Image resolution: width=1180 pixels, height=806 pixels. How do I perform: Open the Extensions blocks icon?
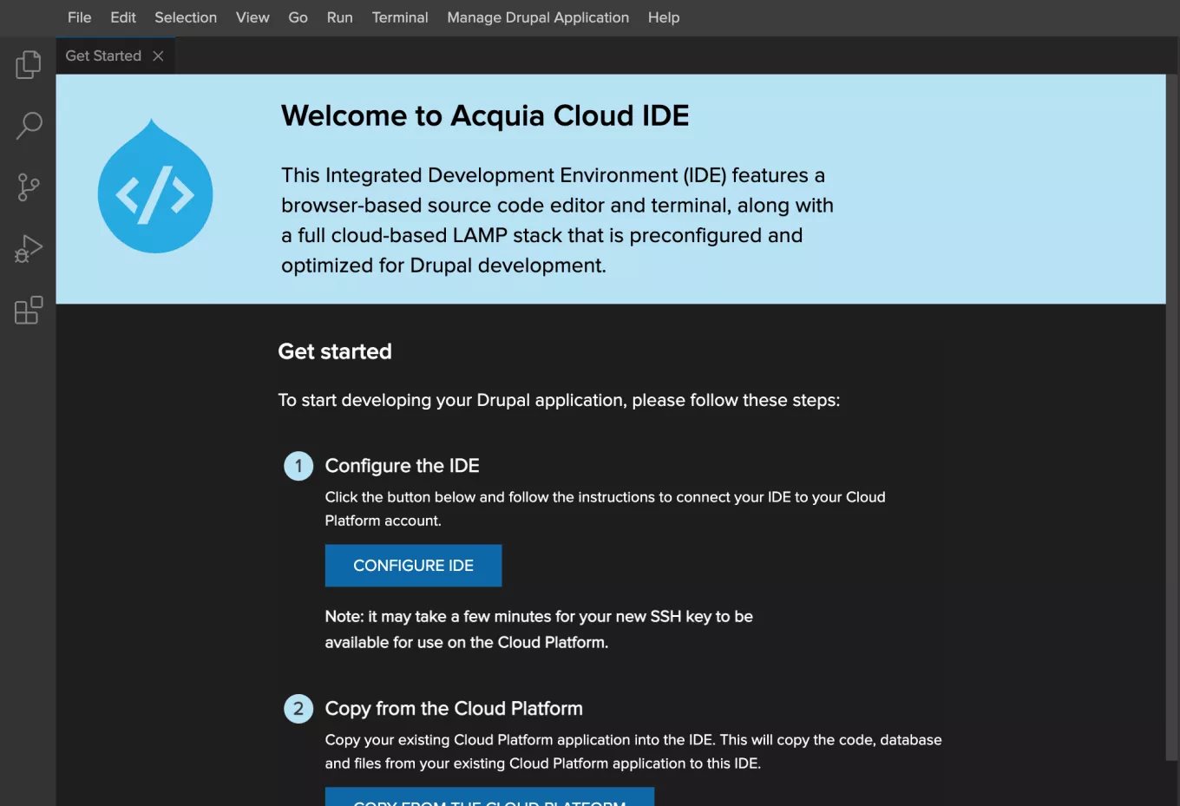click(28, 310)
